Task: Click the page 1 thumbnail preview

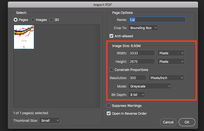Action: click(24, 37)
